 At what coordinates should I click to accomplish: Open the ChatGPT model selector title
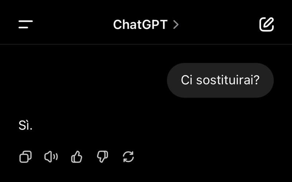coord(146,24)
